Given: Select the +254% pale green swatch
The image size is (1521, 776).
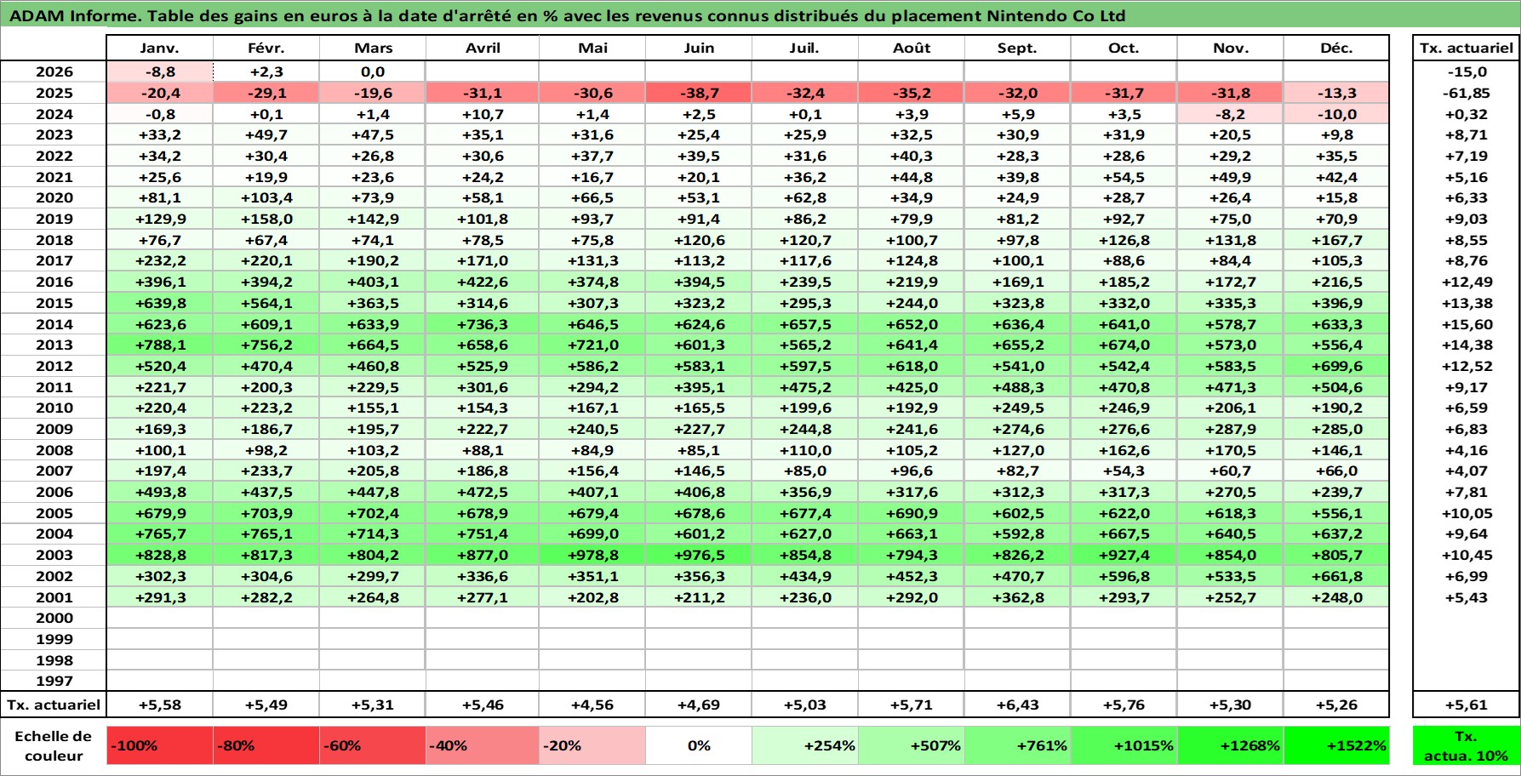Looking at the screenshot, I should [805, 745].
